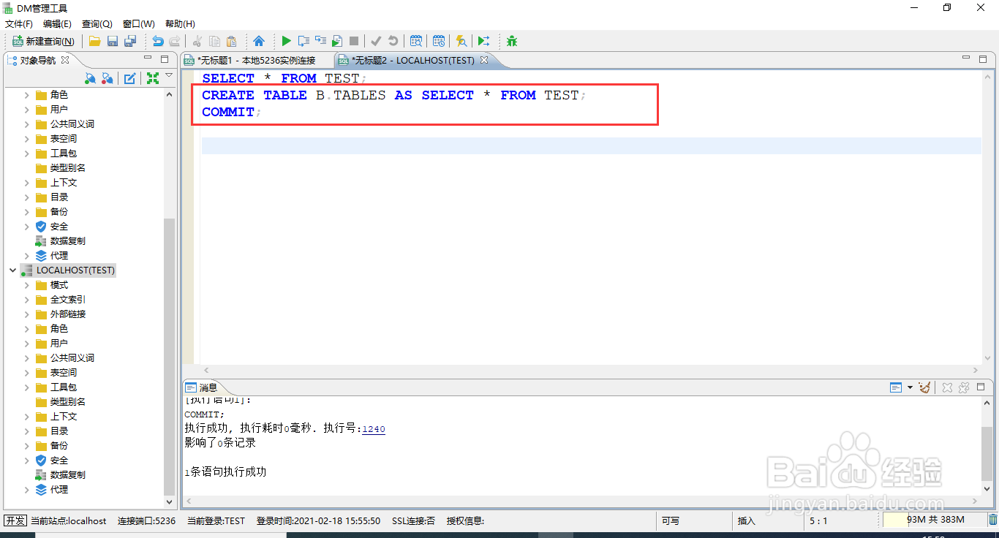The height and width of the screenshot is (538, 999).
Task: Click the checkmark commit icon
Action: (x=376, y=42)
